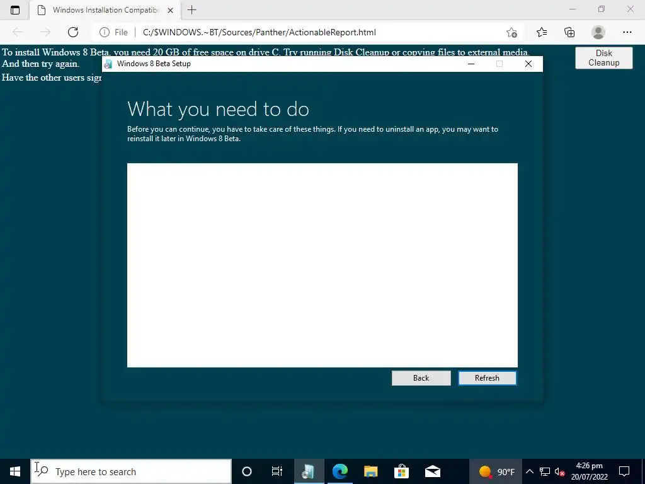The image size is (645, 484).
Task: Open the Edge profile icon
Action: click(x=598, y=32)
